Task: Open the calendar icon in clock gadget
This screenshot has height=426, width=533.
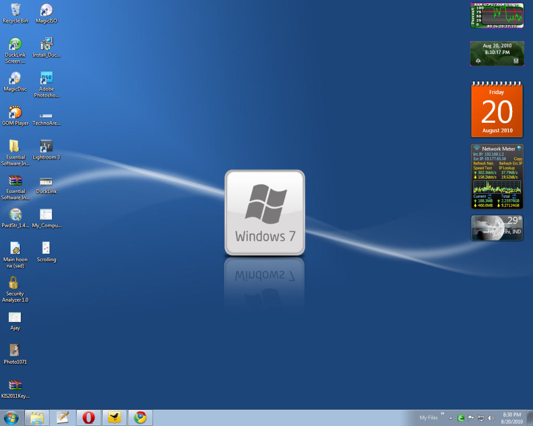Action: point(516,61)
